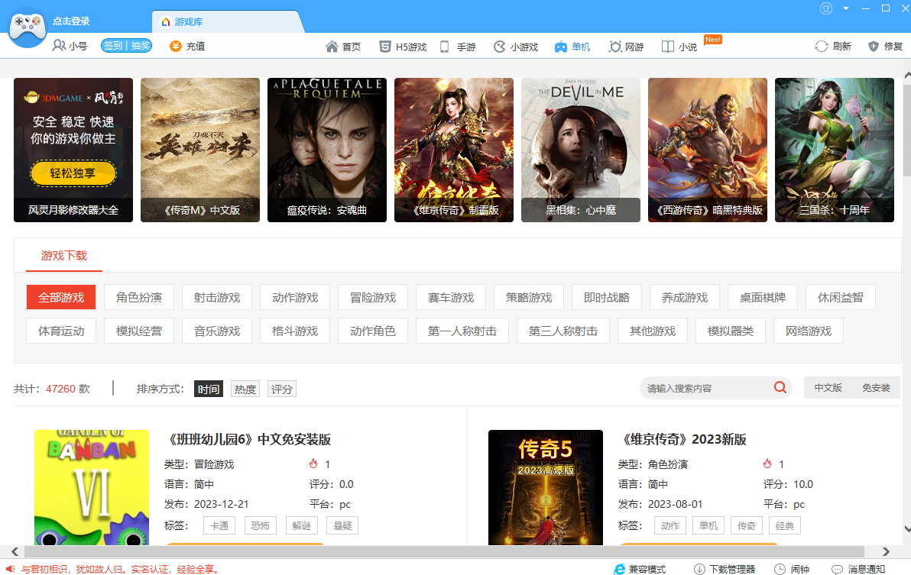Filter by 中文版

tap(828, 388)
